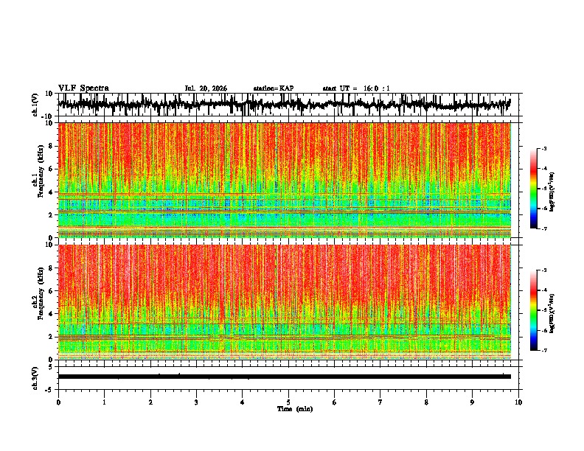Click the ch.1 PSD color scale bar
The height and width of the screenshot is (451, 584).
(x=533, y=189)
